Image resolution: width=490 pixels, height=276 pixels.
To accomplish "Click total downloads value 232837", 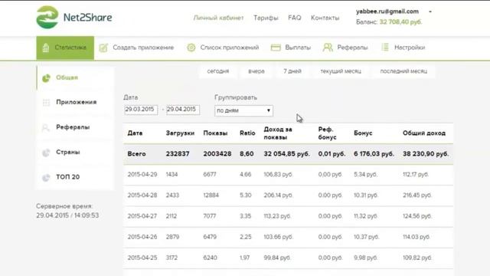I will (178, 154).
